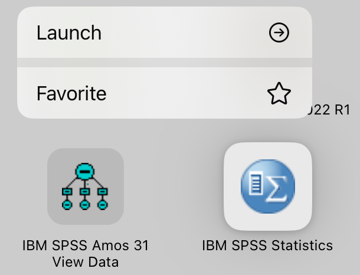
Task: Click the Launch arrow circle icon
Action: coord(279,33)
